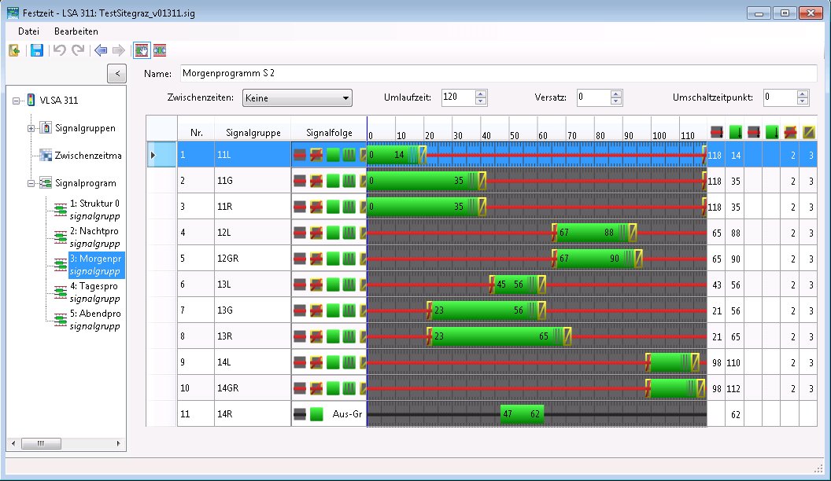Collapse the left panel with the < button
The width and height of the screenshot is (831, 481).
pos(116,74)
